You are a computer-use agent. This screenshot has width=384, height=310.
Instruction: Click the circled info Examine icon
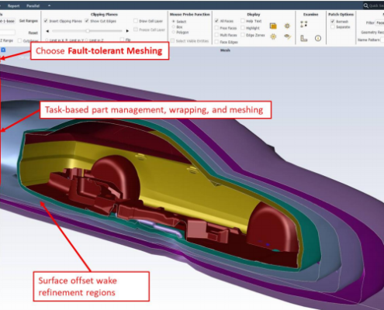click(318, 39)
